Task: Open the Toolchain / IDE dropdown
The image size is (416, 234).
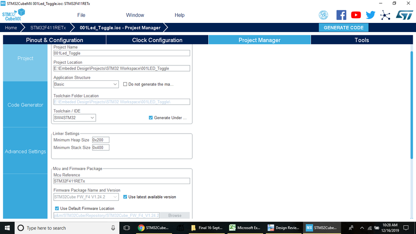Action: 75,118
